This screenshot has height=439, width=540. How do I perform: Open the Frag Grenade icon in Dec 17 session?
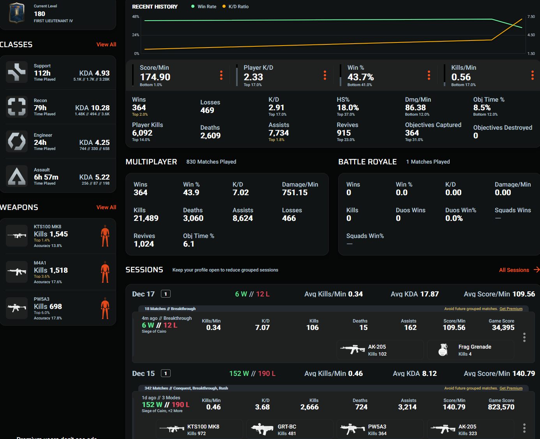443,350
